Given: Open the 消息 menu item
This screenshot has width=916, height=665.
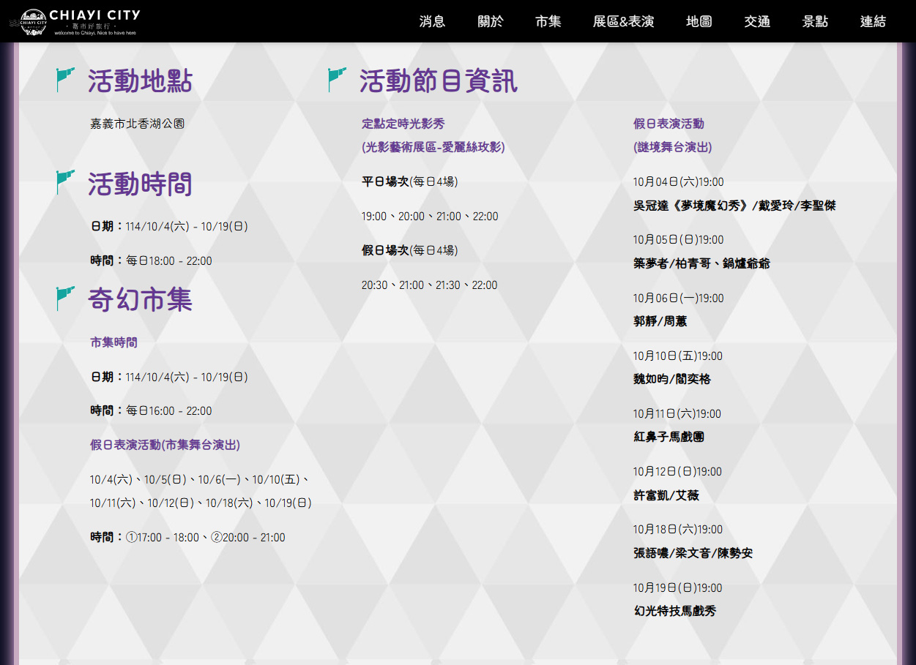Looking at the screenshot, I should [432, 21].
